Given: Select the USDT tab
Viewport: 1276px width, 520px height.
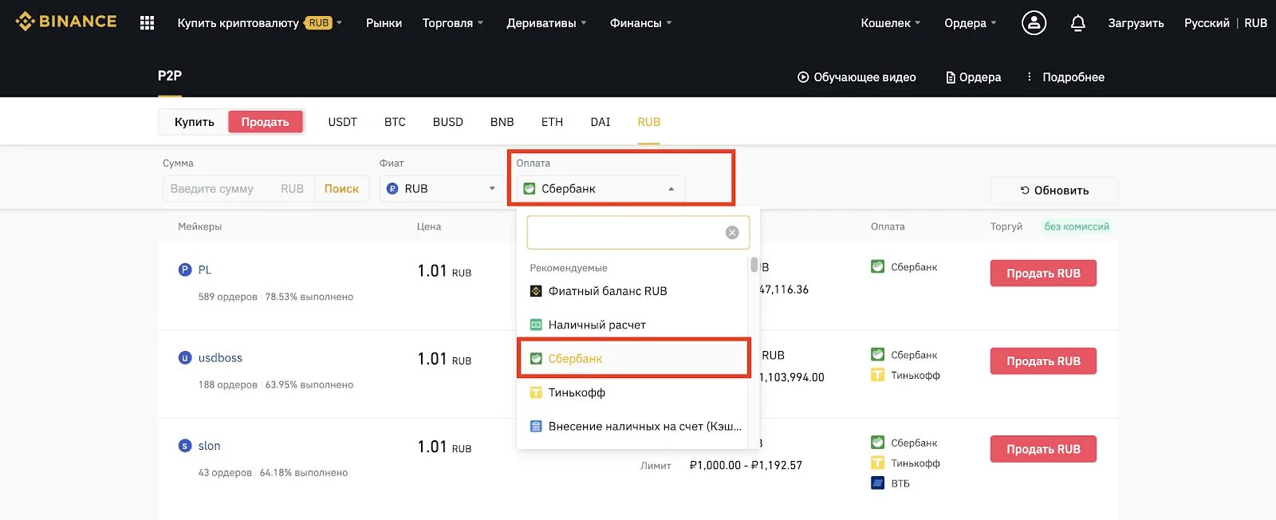Looking at the screenshot, I should pos(342,122).
